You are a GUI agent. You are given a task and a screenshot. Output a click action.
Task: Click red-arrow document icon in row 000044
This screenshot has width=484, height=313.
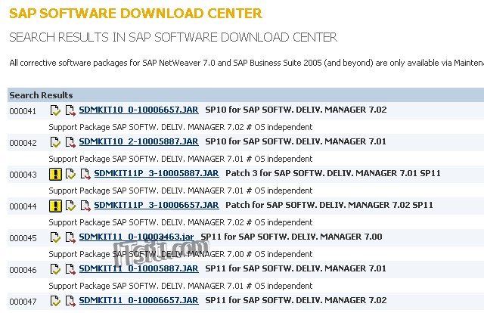click(x=85, y=206)
